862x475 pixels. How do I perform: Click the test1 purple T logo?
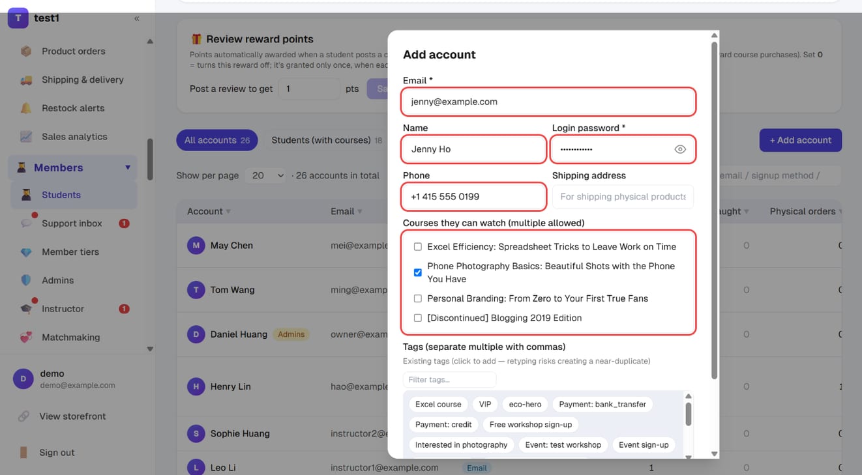click(x=18, y=18)
